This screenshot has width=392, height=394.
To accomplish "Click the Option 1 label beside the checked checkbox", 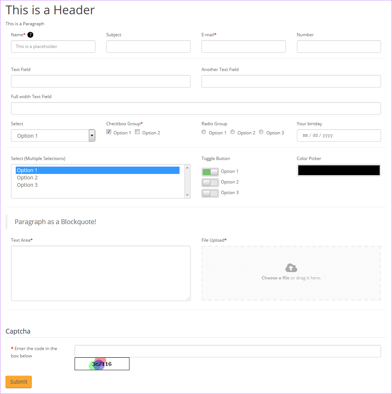I will pyautogui.click(x=122, y=133).
